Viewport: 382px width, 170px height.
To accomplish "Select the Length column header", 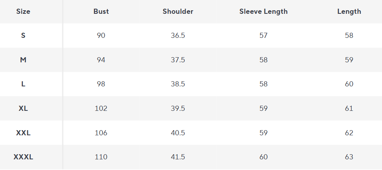I will tap(349, 11).
